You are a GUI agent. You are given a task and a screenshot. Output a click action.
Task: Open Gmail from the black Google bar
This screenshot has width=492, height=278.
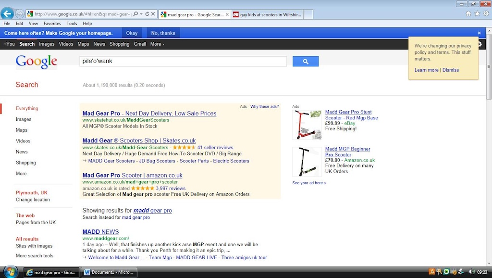(140, 44)
